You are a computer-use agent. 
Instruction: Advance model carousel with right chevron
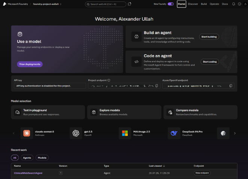(x=235, y=133)
